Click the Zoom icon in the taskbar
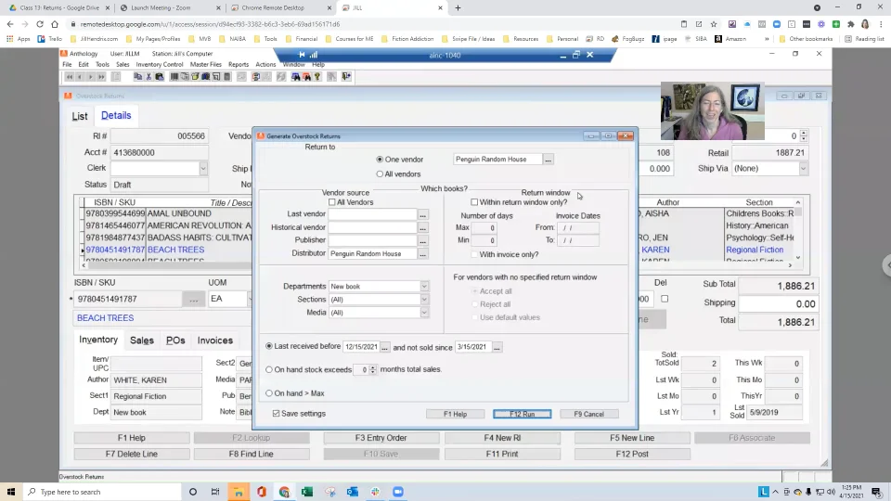The width and height of the screenshot is (891, 501). [398, 492]
